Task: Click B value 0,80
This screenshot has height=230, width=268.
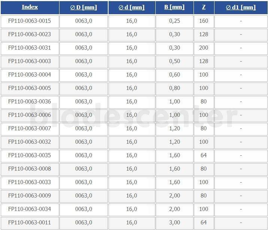Action: tap(174, 88)
